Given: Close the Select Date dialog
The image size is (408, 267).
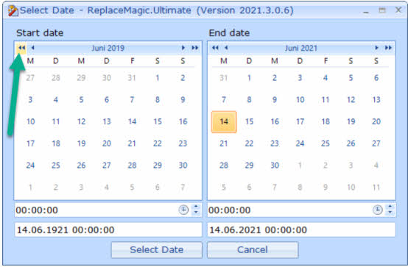Looking at the screenshot, I should (398, 10).
